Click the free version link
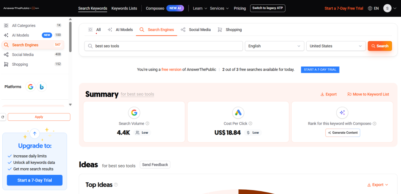The image size is (401, 194). pos(172,70)
